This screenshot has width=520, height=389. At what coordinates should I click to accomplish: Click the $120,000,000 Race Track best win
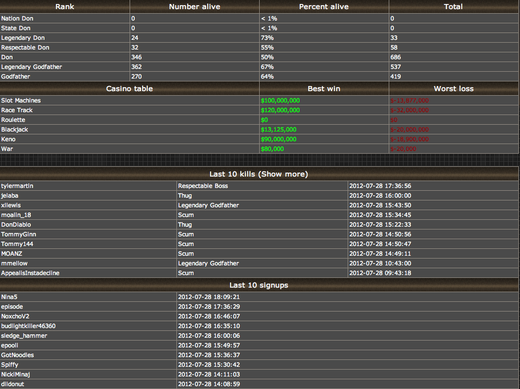coord(280,110)
